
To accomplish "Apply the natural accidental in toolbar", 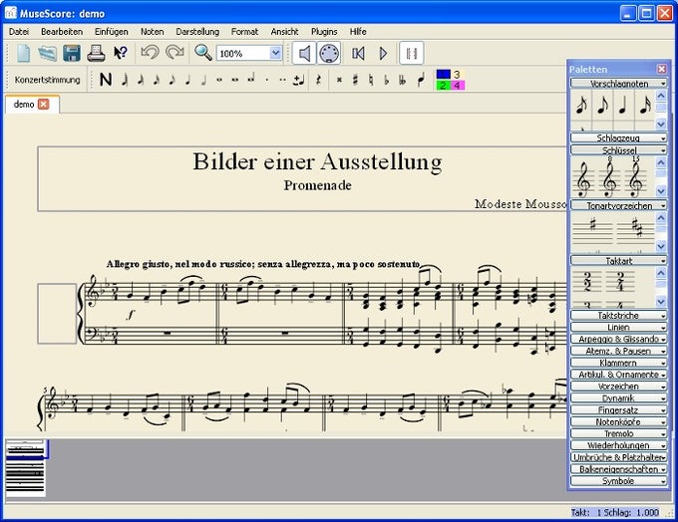I will 371,80.
